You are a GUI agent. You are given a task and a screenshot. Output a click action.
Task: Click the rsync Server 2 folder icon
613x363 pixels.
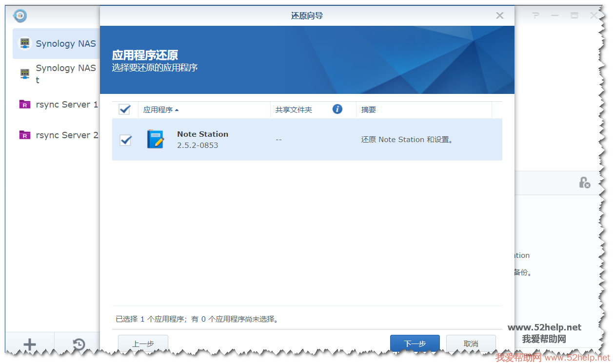[x=25, y=135]
